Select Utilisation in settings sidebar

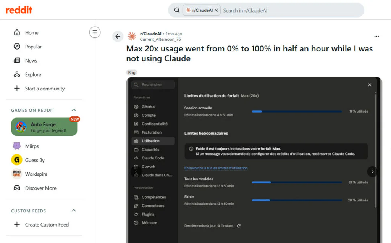pos(153,141)
